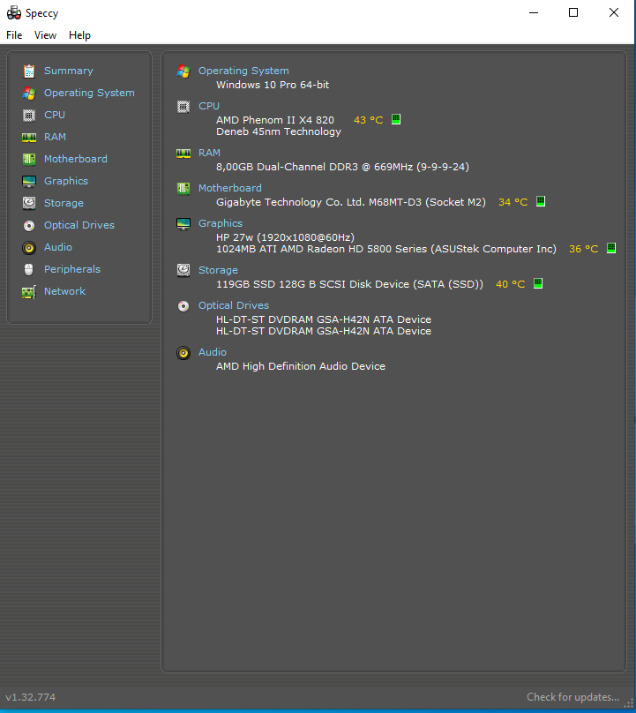Screen dimensions: 636x713
Task: Click the AMD Phenom II X4 820 text
Action: (275, 120)
